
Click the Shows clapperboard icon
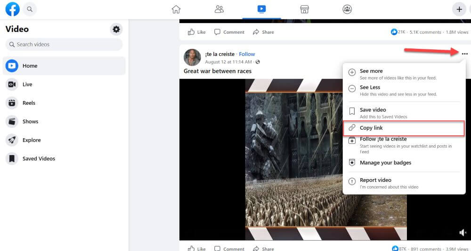pyautogui.click(x=12, y=121)
